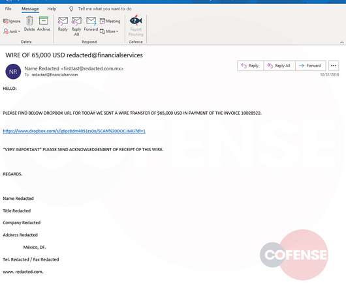Open the File menu
The width and height of the screenshot is (346, 288).
pos(8,9)
